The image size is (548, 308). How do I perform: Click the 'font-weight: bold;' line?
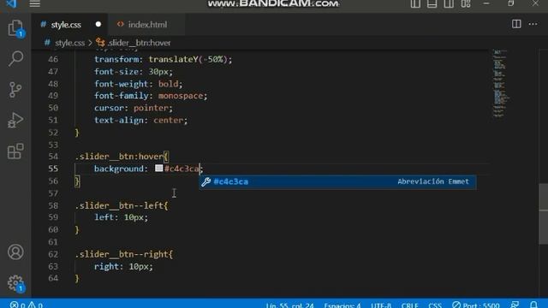pyautogui.click(x=139, y=84)
